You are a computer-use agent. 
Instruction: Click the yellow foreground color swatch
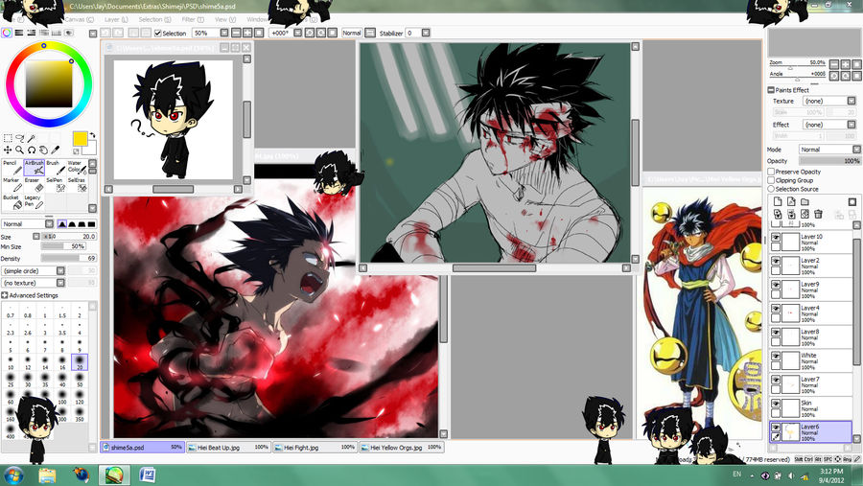pos(80,139)
